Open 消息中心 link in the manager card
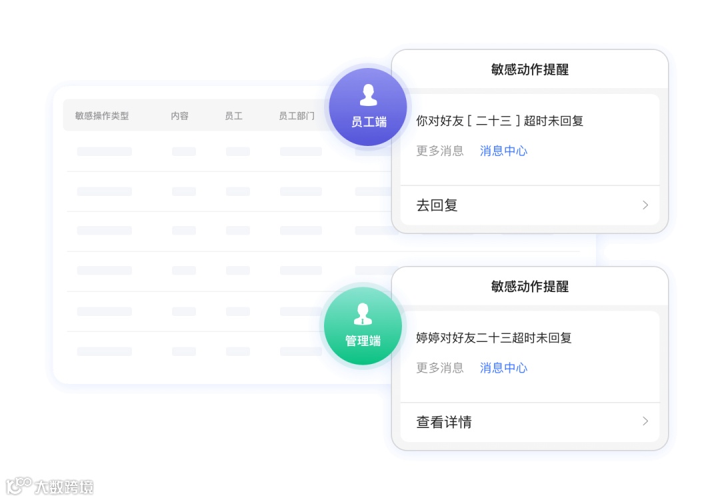The height and width of the screenshot is (500, 720). coord(503,368)
